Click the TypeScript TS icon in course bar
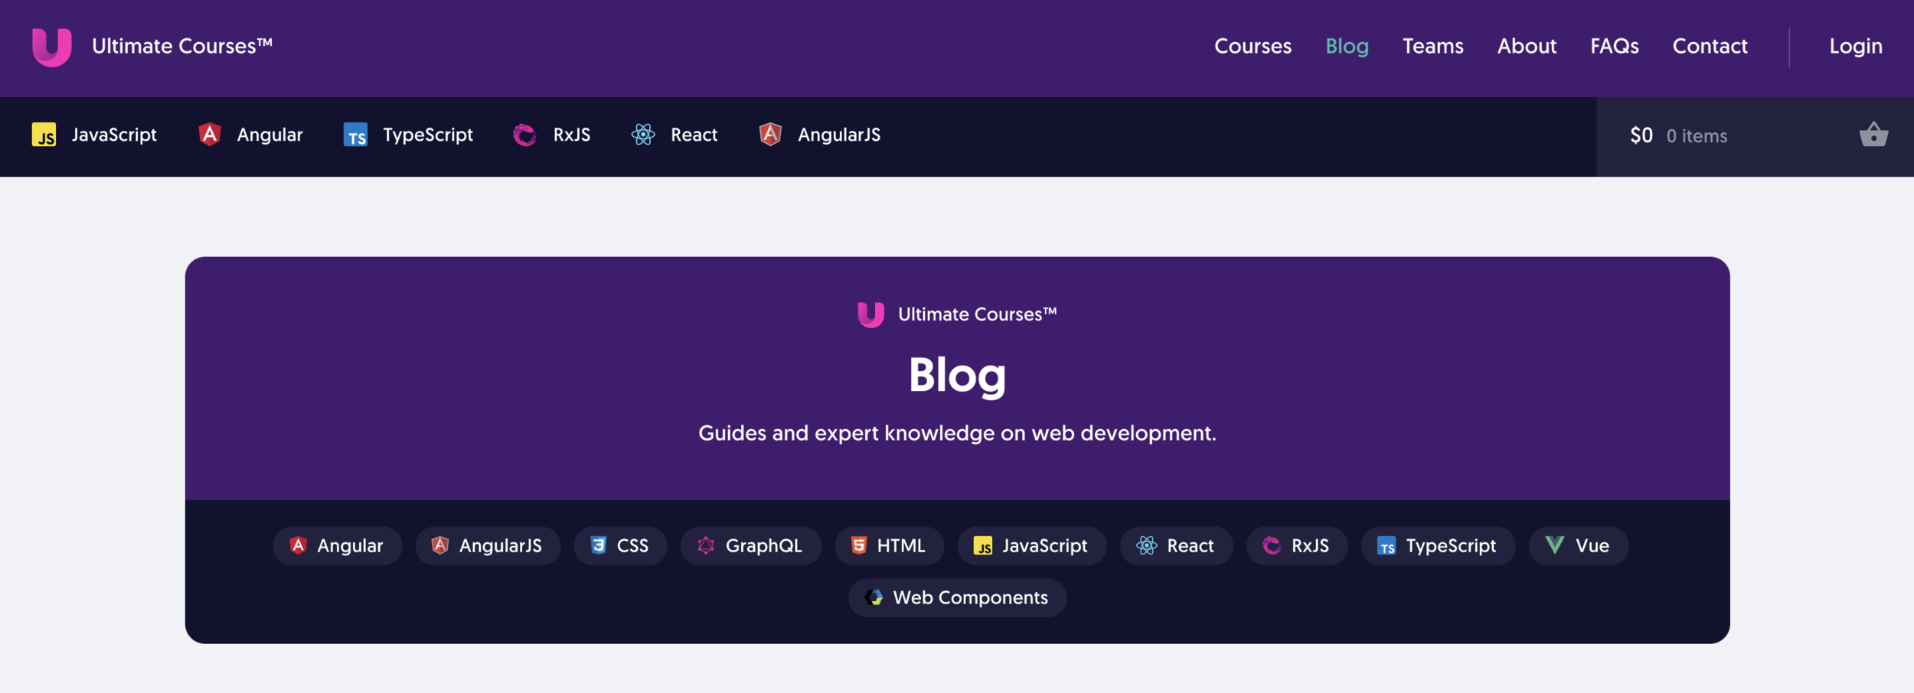 tap(355, 135)
